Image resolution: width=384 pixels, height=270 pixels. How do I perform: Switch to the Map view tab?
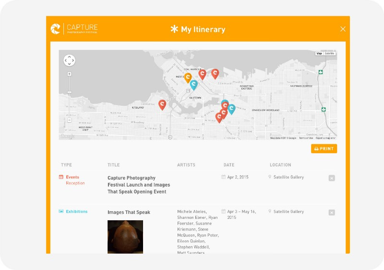(x=319, y=53)
